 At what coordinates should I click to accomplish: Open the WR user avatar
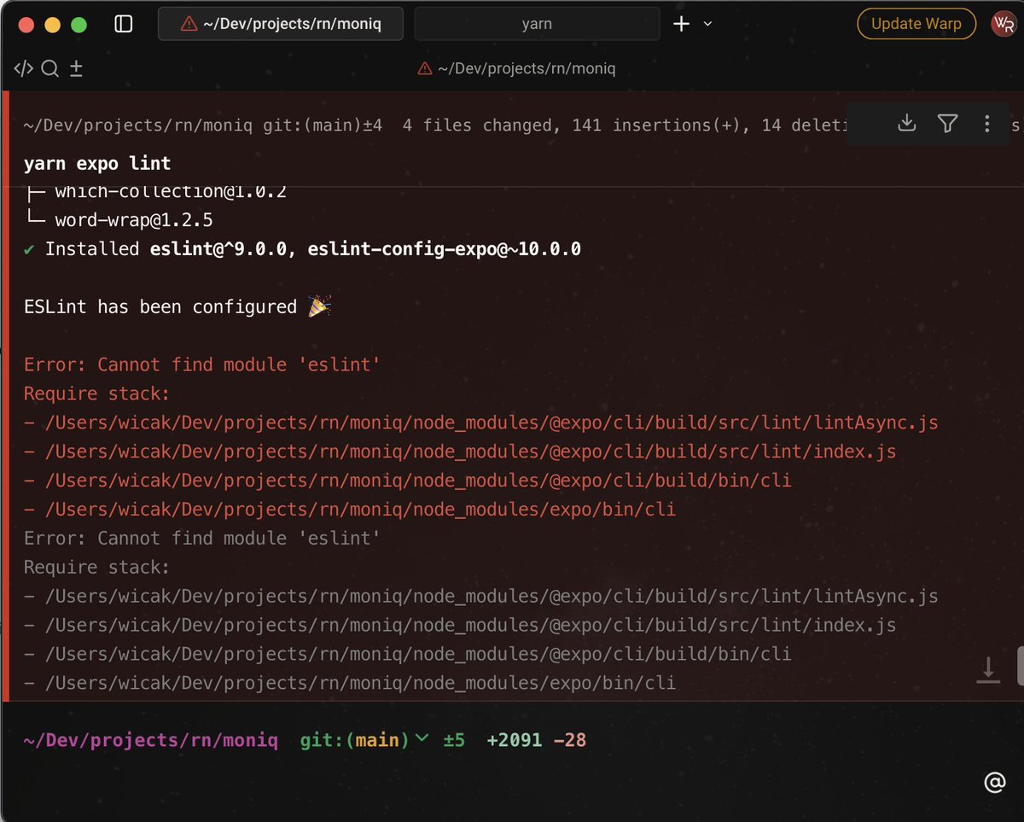(x=1003, y=24)
